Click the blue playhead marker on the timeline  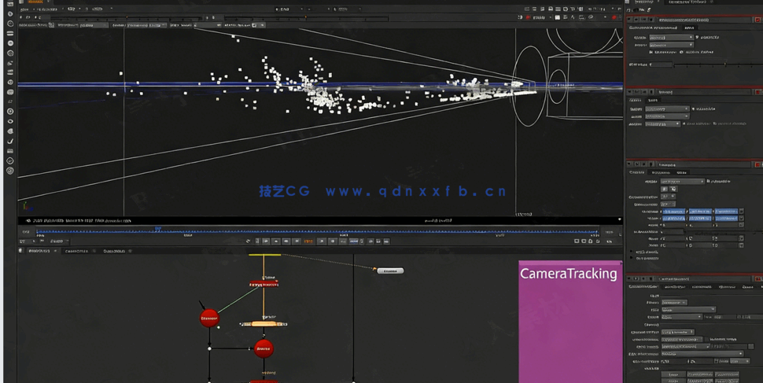tap(157, 230)
